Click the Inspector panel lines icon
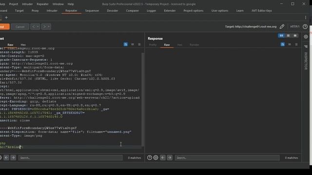This screenshot has height=175, width=312. click(x=306, y=47)
